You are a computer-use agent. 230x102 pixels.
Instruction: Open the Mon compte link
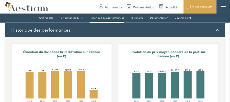pyautogui.click(x=113, y=7)
